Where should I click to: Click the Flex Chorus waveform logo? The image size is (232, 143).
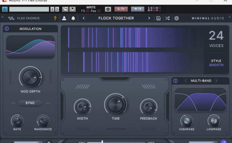tap(11, 18)
